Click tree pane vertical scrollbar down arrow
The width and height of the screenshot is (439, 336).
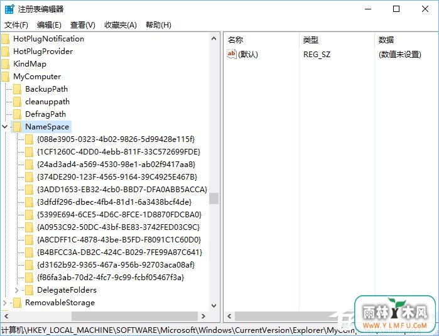coord(214,305)
